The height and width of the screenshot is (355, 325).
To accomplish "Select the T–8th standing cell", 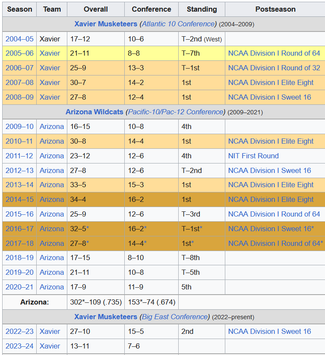I will [x=202, y=258].
